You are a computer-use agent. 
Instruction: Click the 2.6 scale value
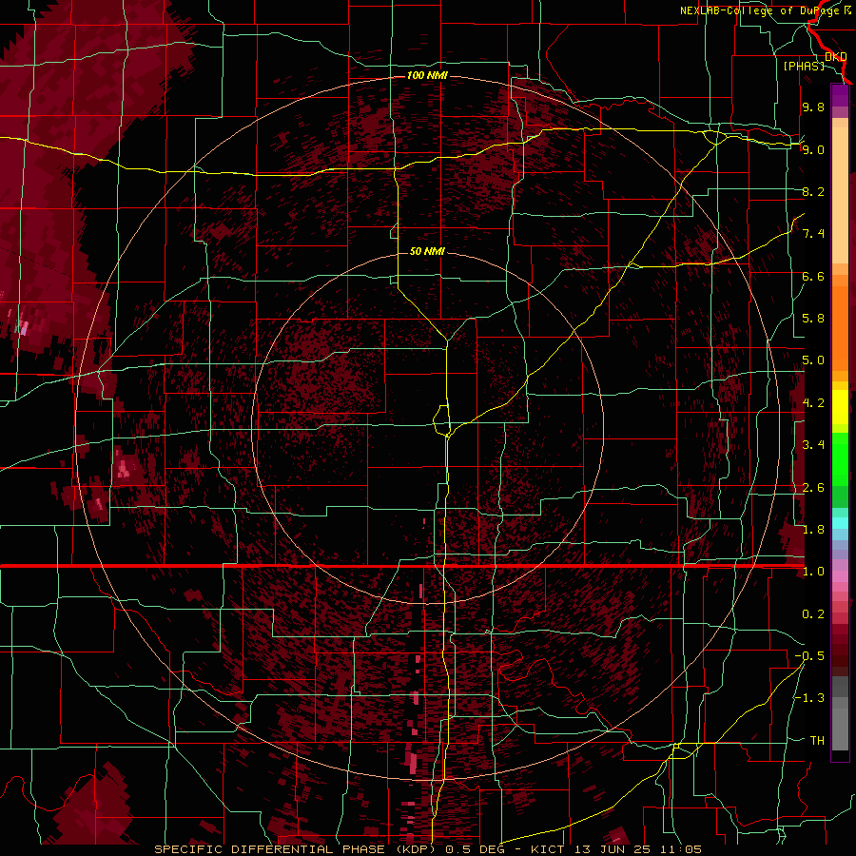coord(813,488)
